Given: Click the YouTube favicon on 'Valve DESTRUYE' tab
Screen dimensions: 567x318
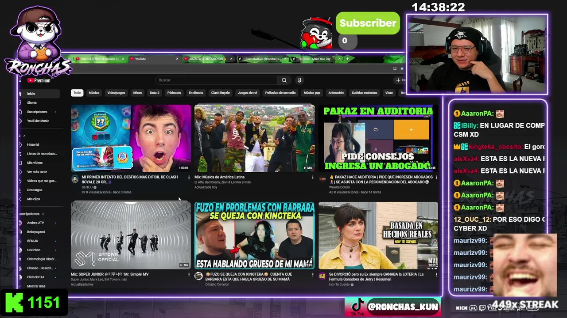Looking at the screenshot, I should 78,59.
